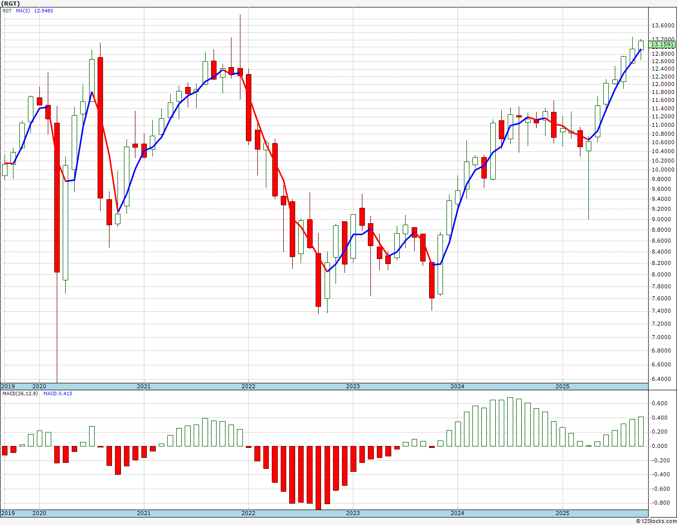Image resolution: width=677 pixels, height=525 pixels.
Task: Click 2020 on the MACD panel time axis
Action: (39, 513)
